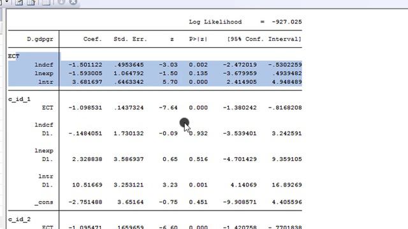This screenshot has width=408, height=229.
Task: Click upper bound 16.89269
Action: point(287,185)
